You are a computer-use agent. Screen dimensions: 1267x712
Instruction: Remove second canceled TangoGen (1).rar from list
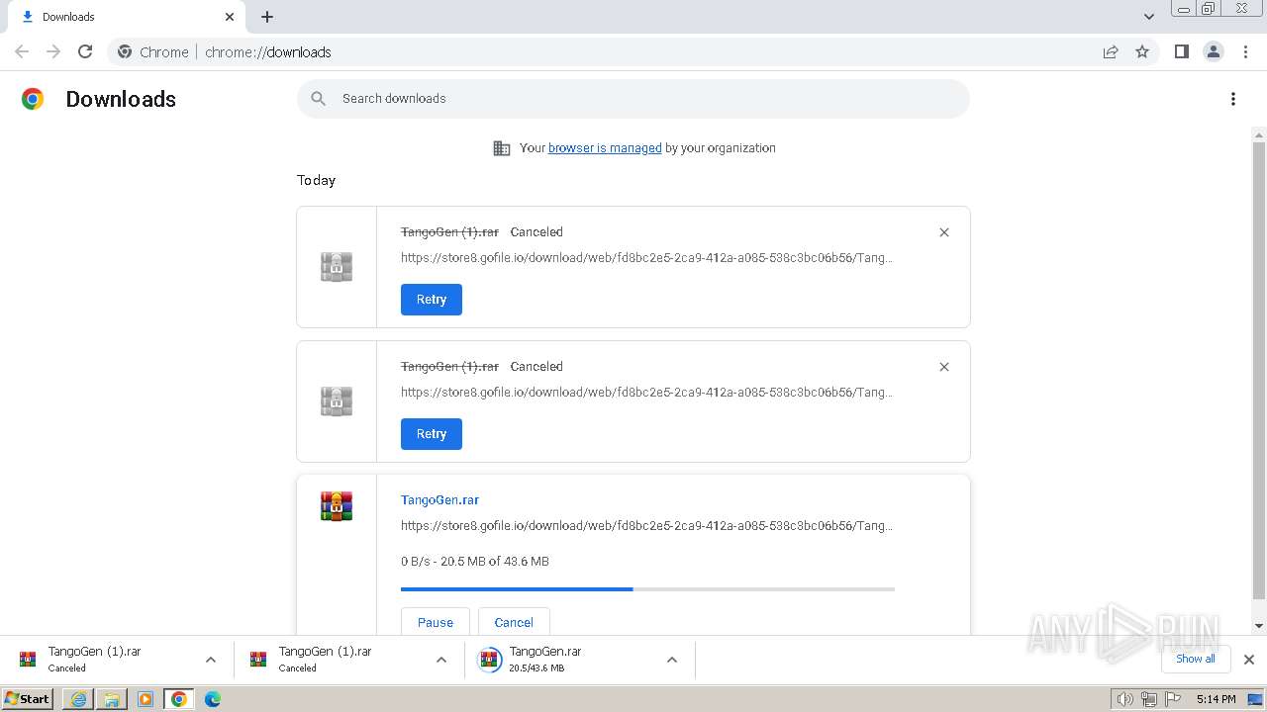944,367
